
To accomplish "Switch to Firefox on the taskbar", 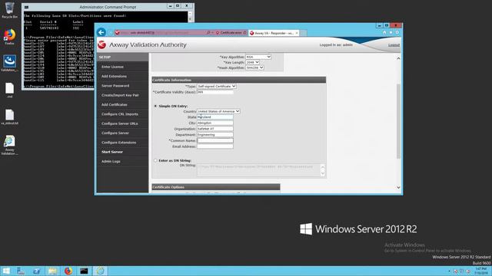I will (68, 271).
